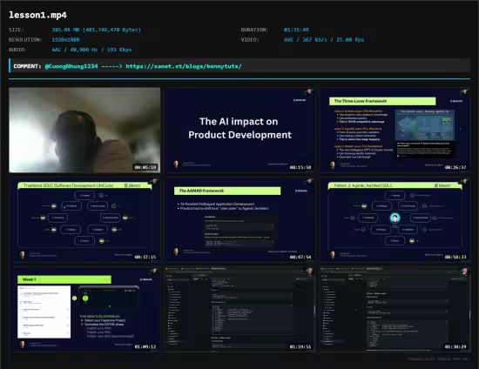
Task: Click the lesson1.mp4 file title
Action: 37,15
